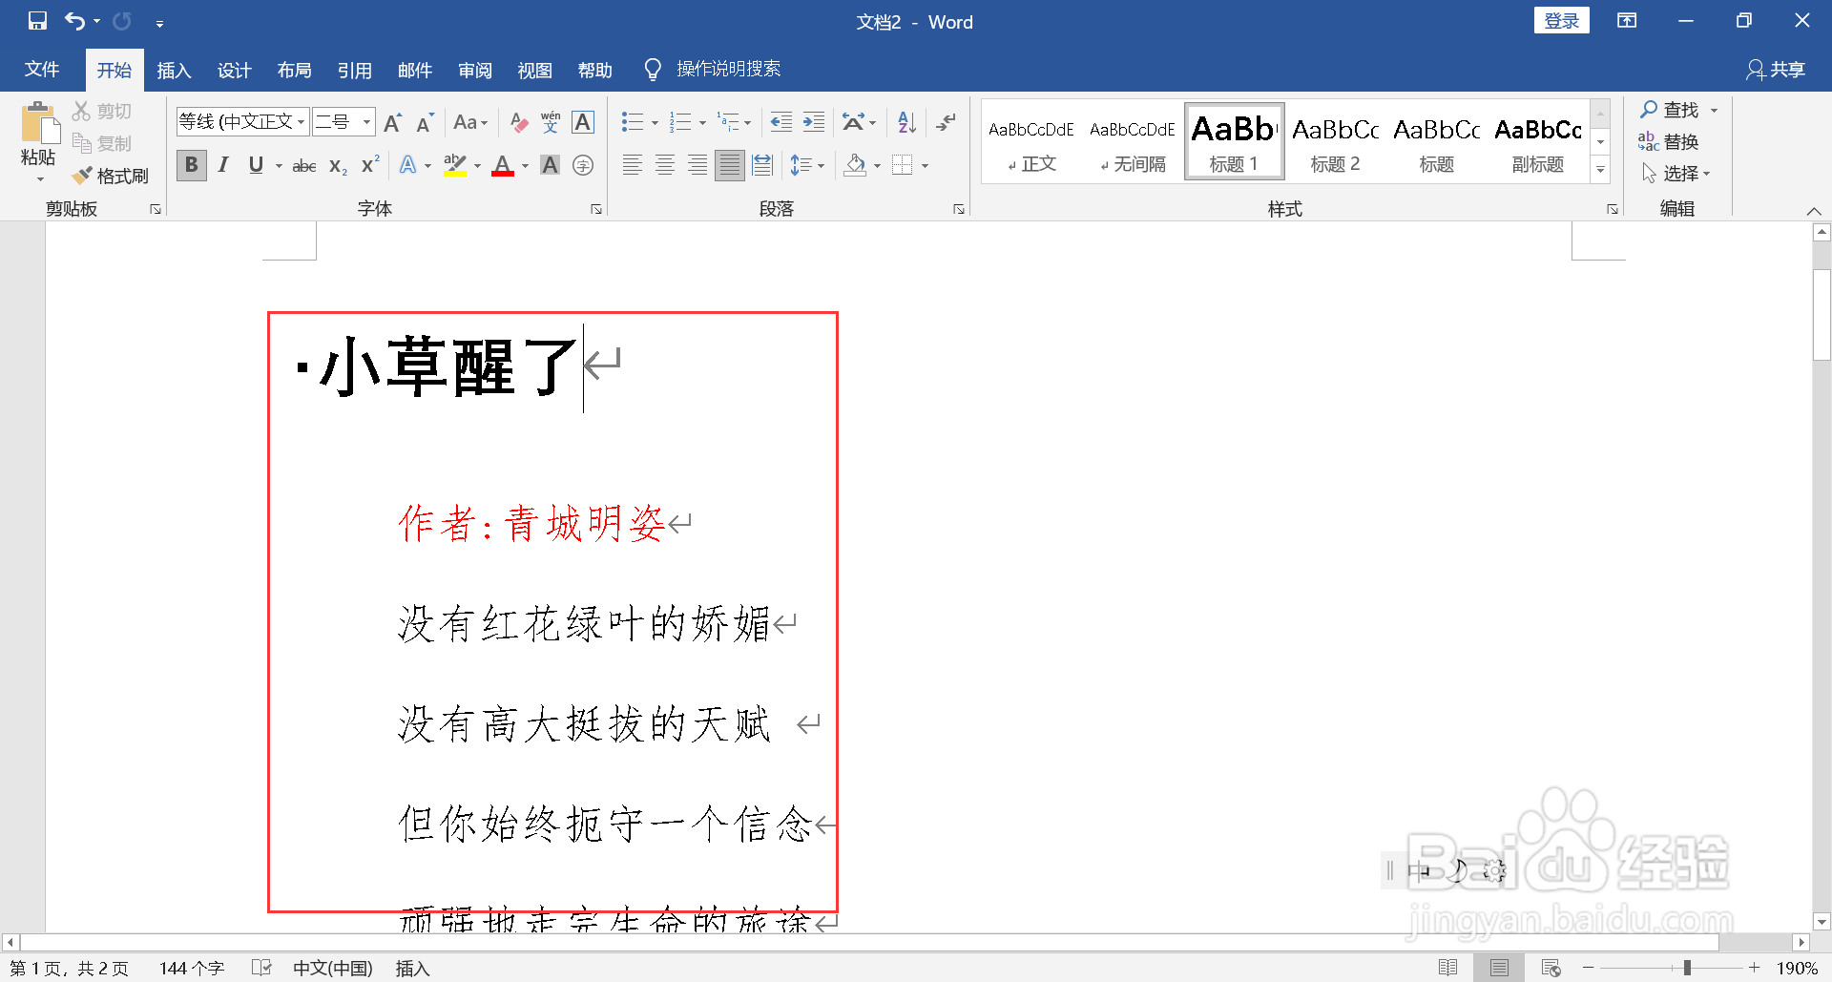The width and height of the screenshot is (1832, 982).
Task: Toggle subscript formatting
Action: pyautogui.click(x=338, y=166)
